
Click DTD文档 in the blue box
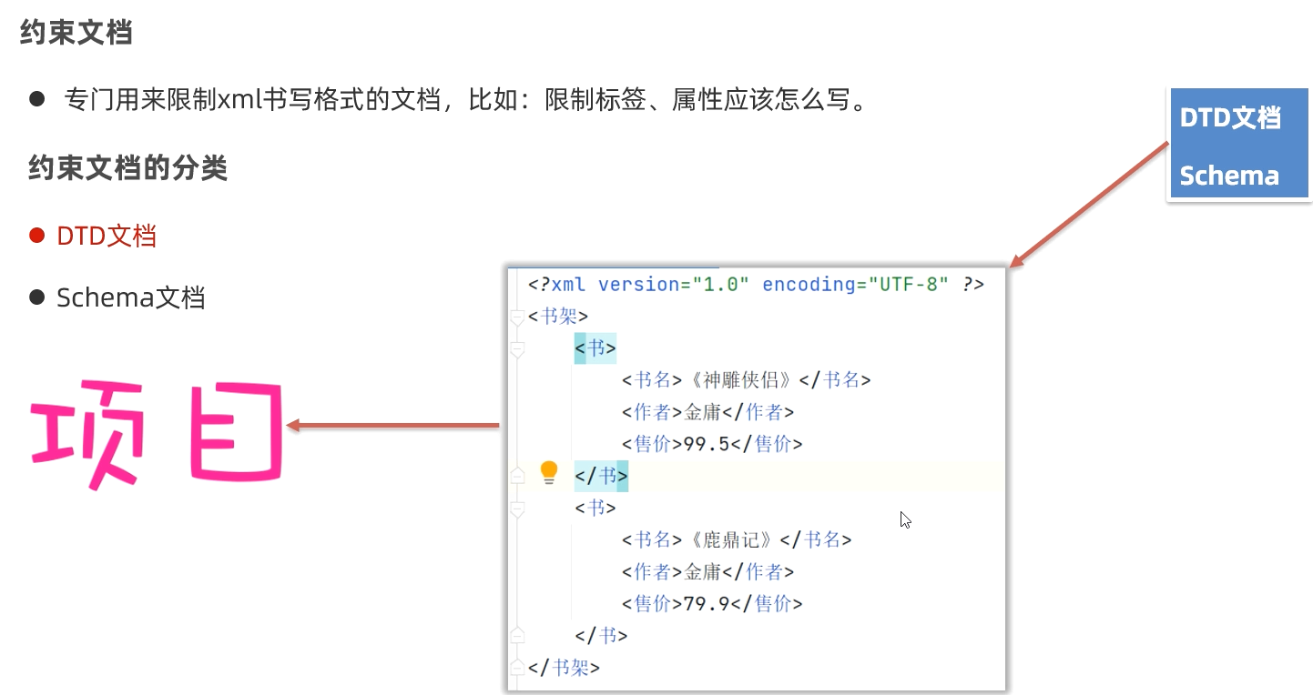point(1230,117)
